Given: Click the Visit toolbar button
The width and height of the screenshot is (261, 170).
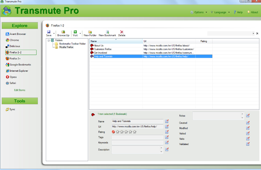Looking at the screenshot, I should 75,33.
